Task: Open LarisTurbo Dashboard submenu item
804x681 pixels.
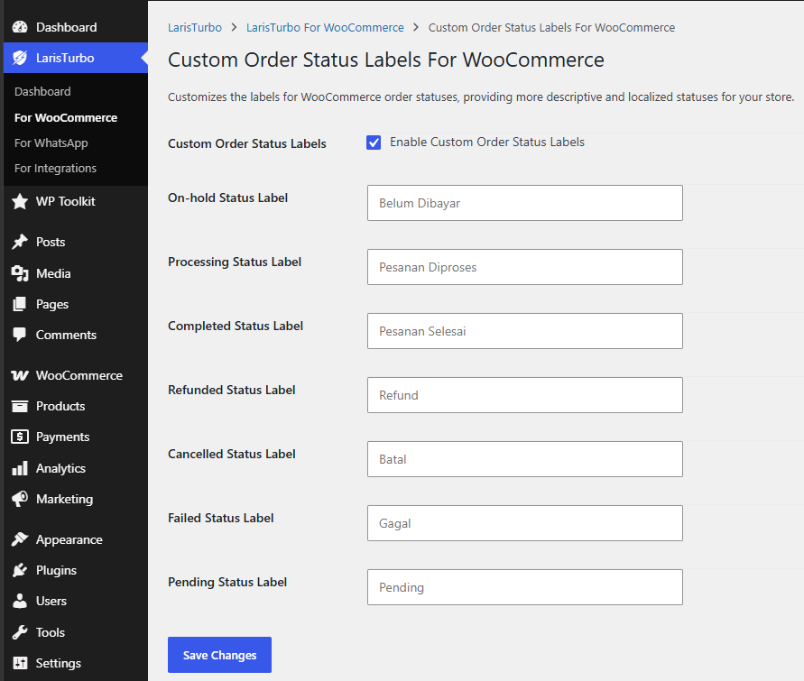Action: (x=42, y=92)
